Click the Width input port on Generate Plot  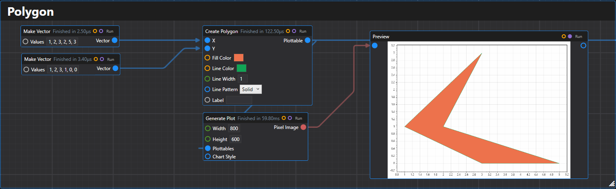coord(208,129)
